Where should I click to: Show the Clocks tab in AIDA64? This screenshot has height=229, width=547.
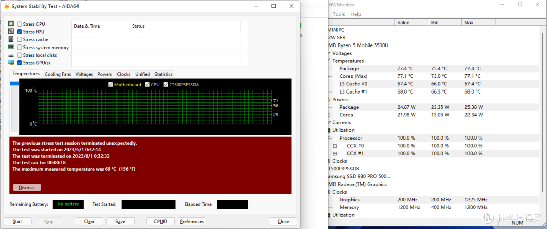124,74
